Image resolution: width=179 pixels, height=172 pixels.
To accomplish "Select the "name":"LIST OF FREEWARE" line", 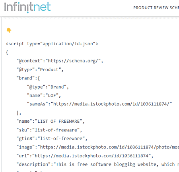I will coord(51,121).
